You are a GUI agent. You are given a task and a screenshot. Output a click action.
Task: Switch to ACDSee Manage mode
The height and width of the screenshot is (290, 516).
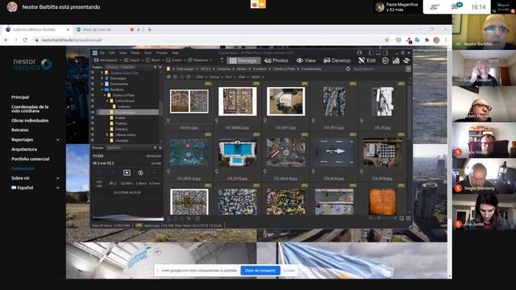(x=243, y=60)
